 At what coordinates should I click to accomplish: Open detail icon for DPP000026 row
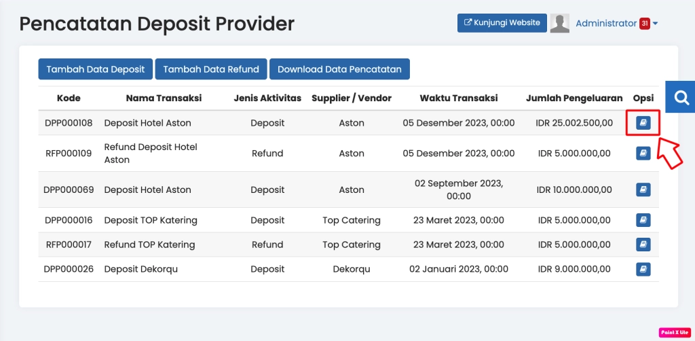pyautogui.click(x=643, y=269)
